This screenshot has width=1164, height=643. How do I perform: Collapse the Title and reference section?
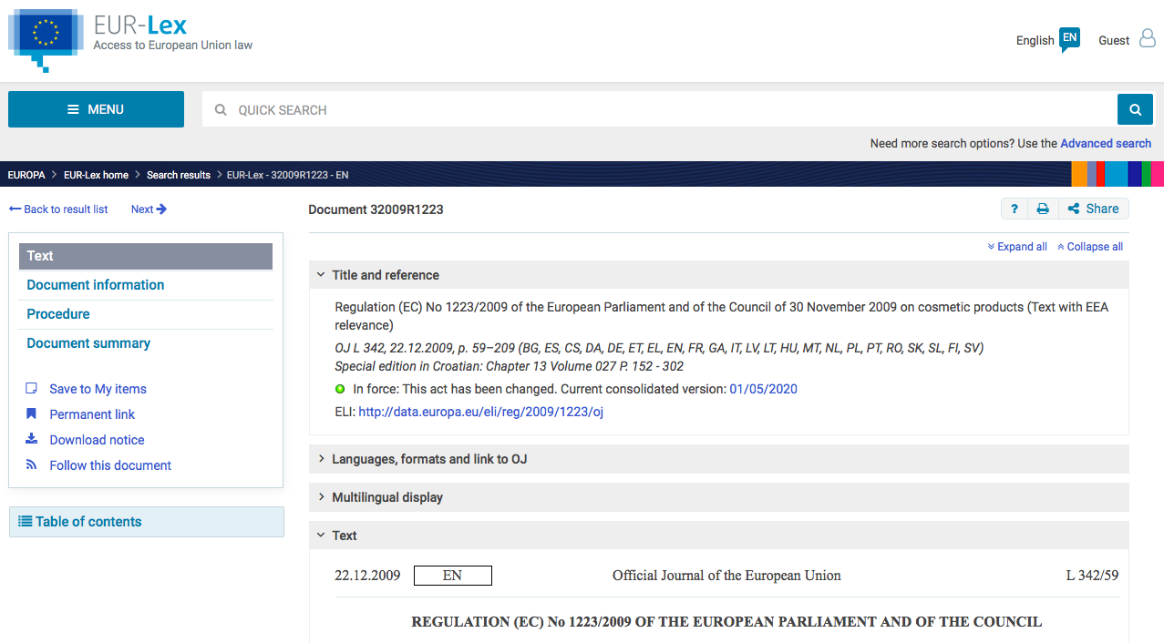[x=385, y=275]
